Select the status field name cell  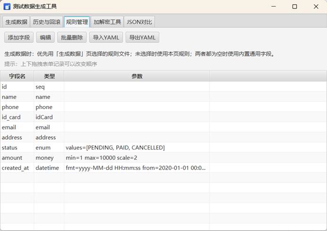pos(17,148)
